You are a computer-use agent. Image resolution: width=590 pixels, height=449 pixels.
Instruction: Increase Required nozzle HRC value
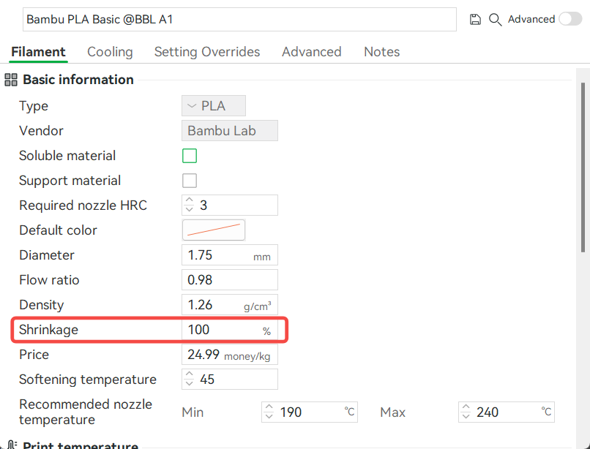pos(190,200)
